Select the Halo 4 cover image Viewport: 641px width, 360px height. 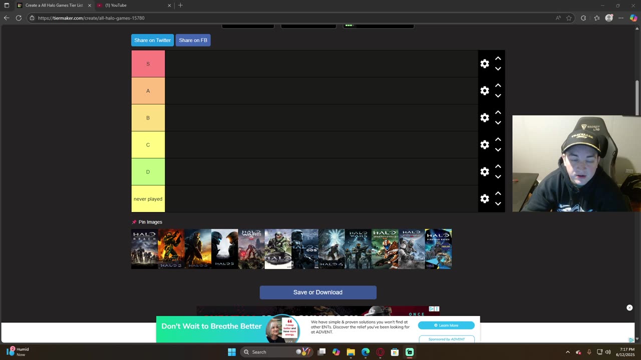pos(331,249)
